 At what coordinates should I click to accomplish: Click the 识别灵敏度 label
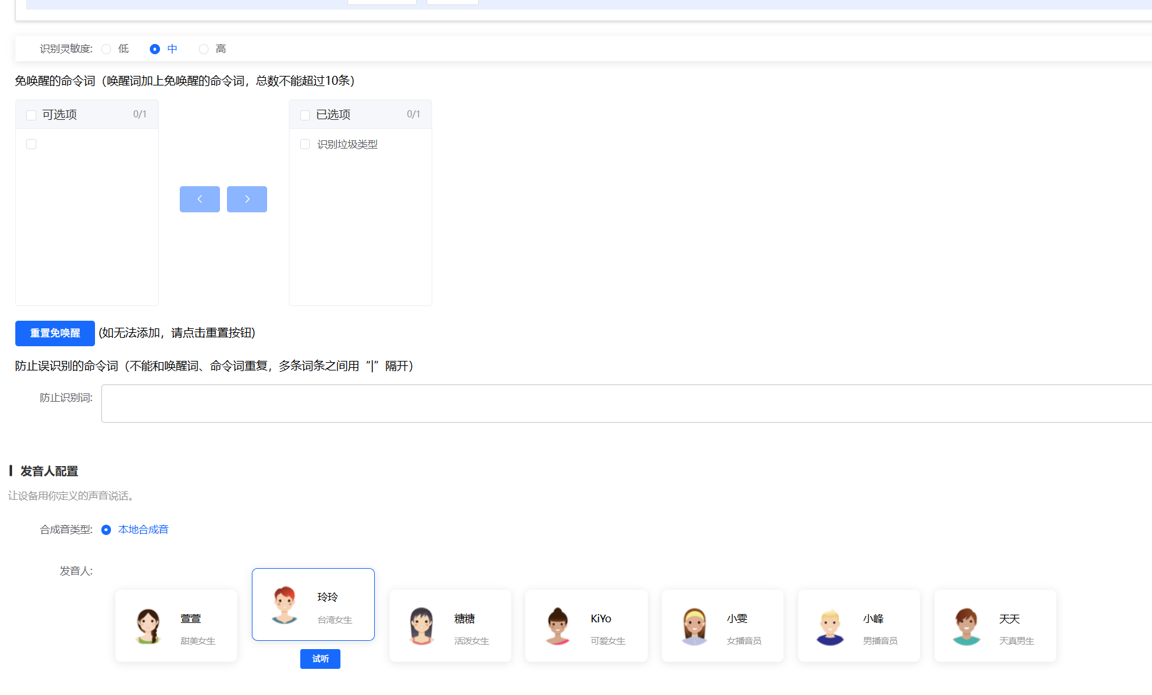tap(66, 49)
